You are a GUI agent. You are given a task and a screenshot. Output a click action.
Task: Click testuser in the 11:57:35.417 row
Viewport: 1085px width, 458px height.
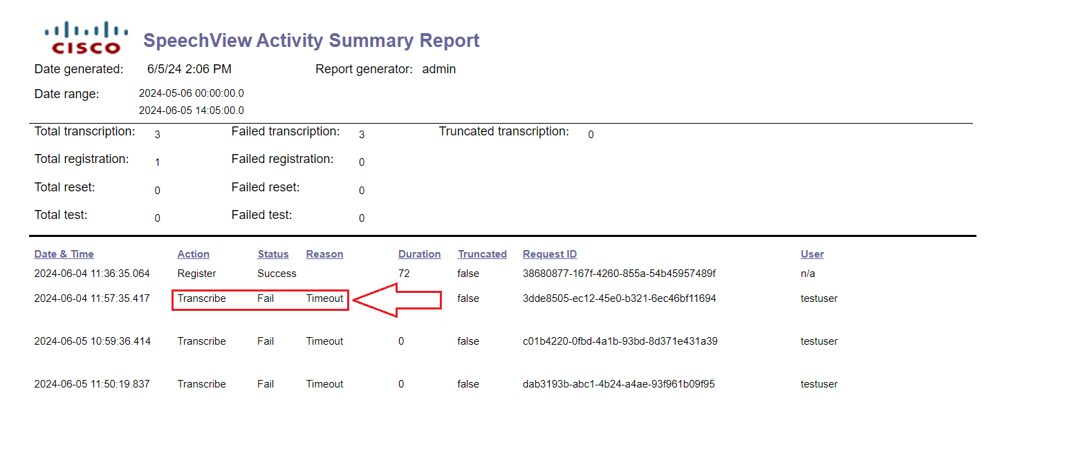[819, 298]
